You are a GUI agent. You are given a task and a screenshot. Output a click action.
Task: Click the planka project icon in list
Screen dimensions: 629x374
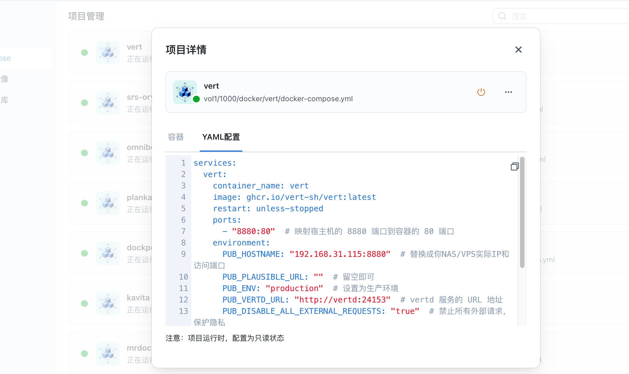pos(108,203)
